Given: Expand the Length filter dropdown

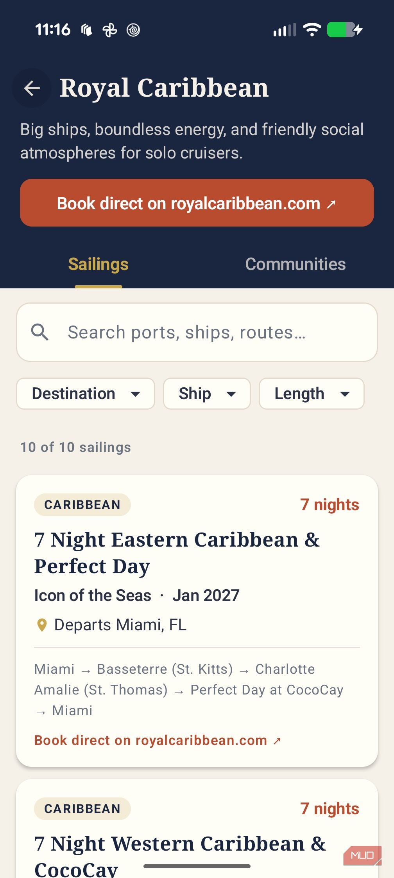Looking at the screenshot, I should (312, 394).
